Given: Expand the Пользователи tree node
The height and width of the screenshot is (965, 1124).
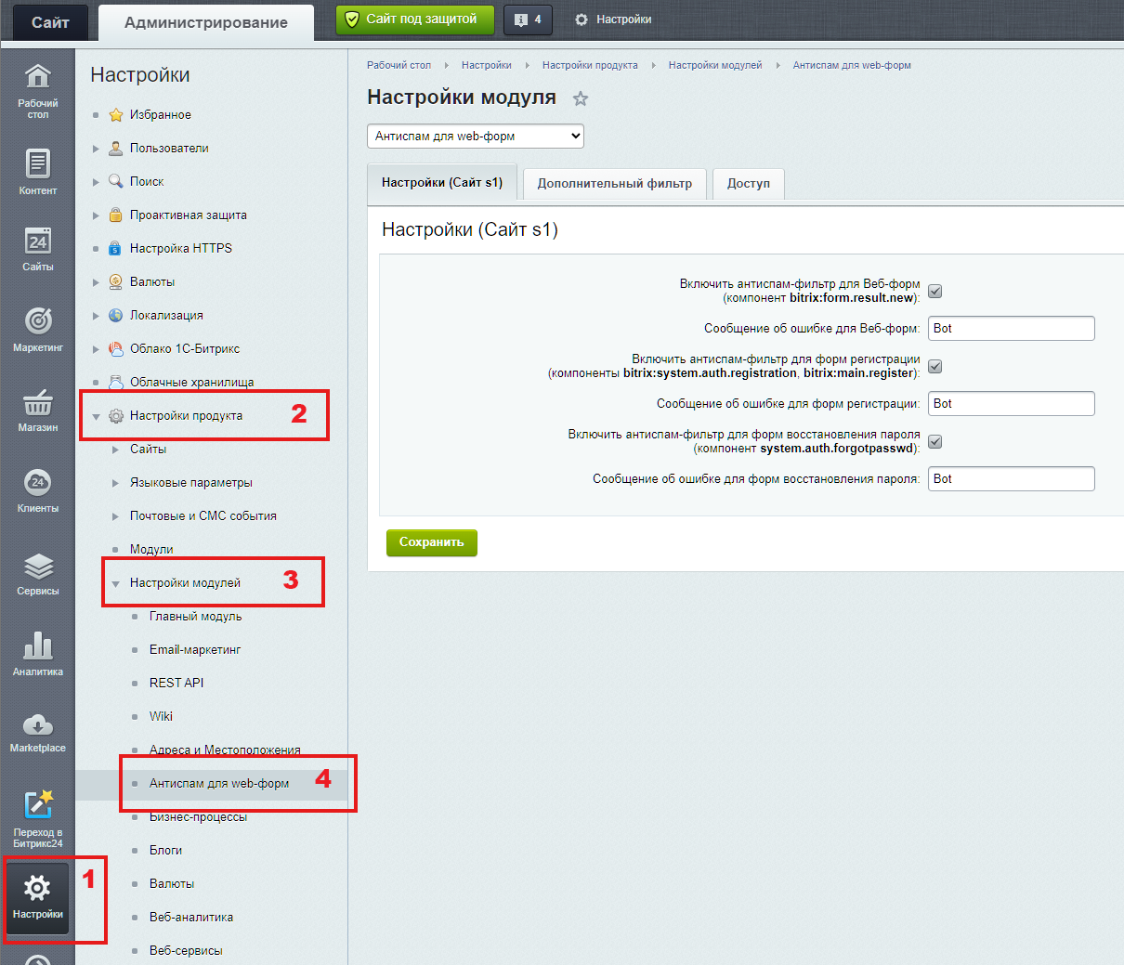Looking at the screenshot, I should [x=96, y=149].
